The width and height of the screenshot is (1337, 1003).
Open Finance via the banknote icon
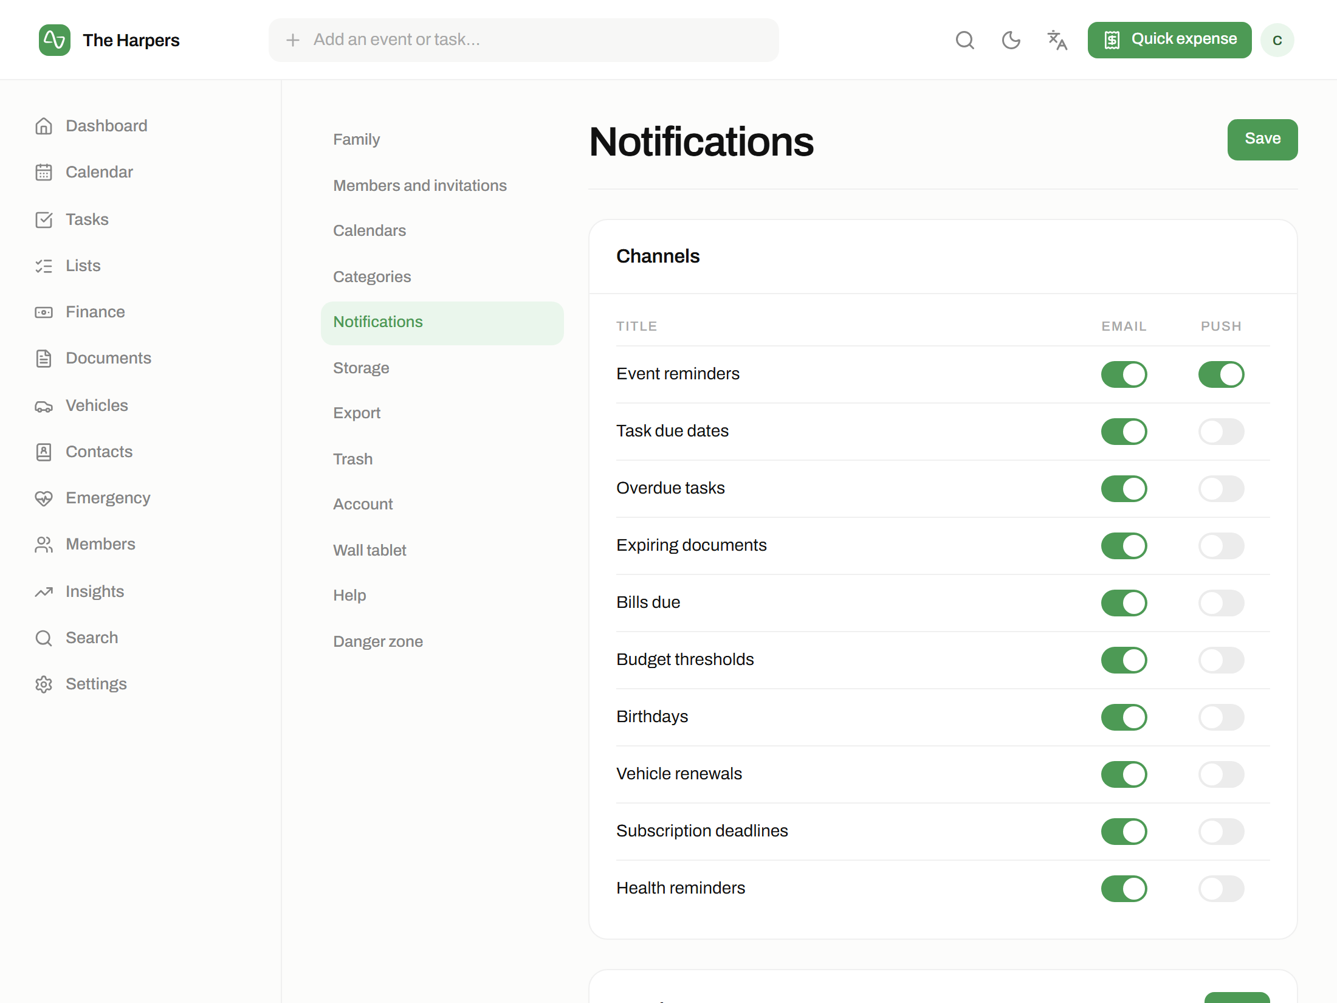44,312
